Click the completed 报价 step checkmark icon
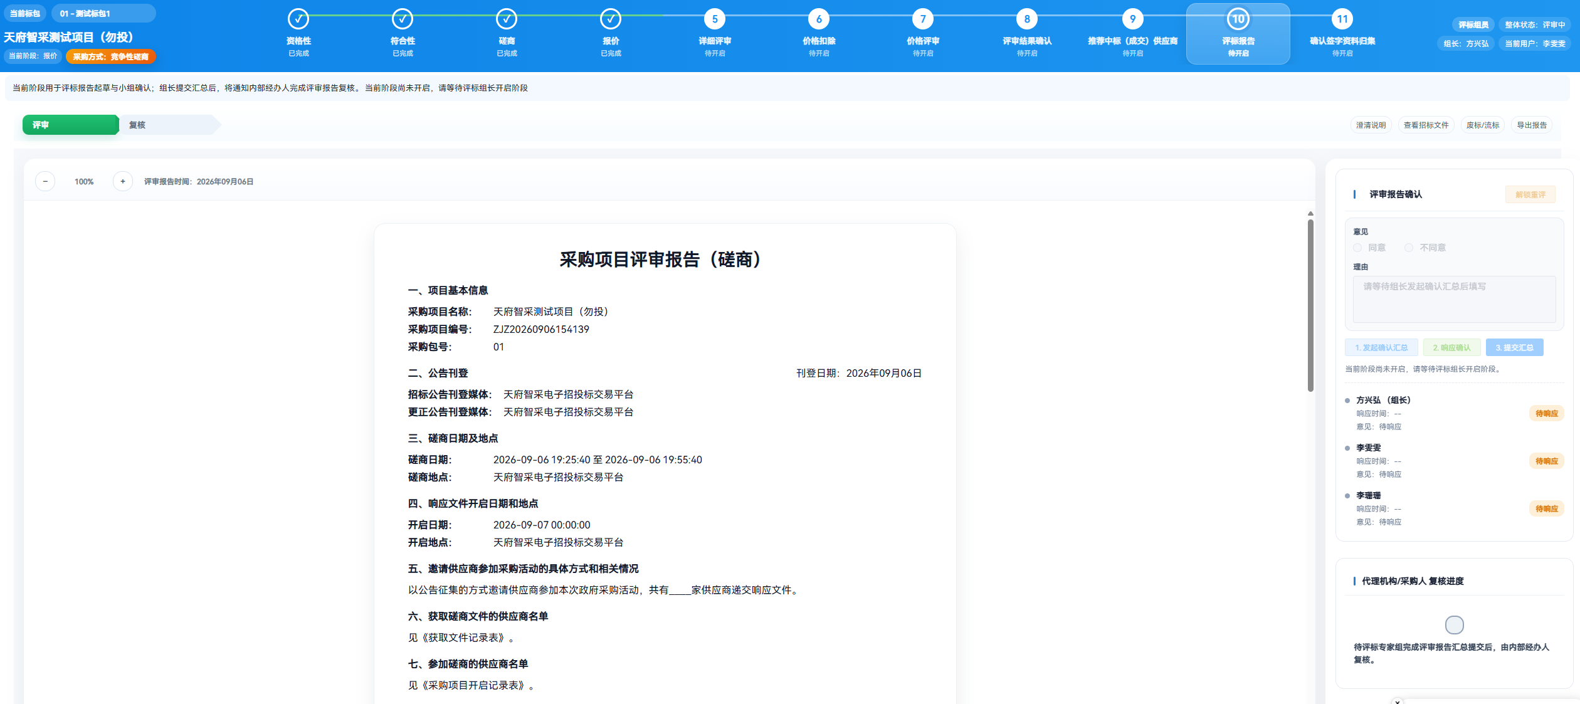Screen dimensions: 1580x704 611,19
